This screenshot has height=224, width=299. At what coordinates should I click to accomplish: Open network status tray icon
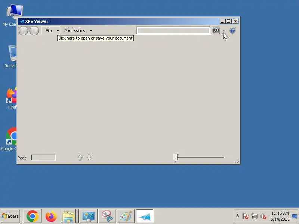(x=255, y=216)
